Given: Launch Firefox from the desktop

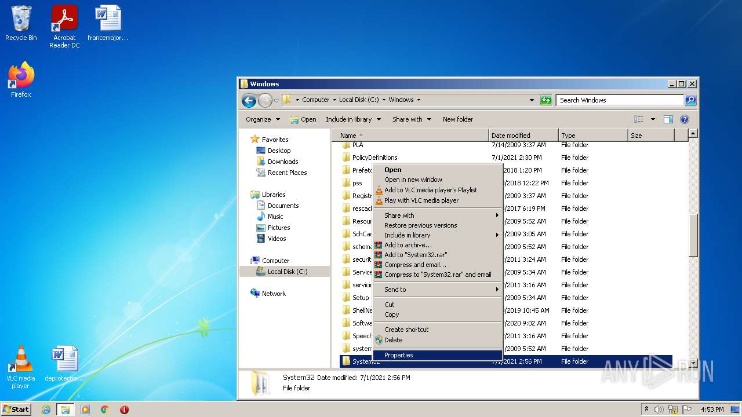Looking at the screenshot, I should tap(21, 80).
